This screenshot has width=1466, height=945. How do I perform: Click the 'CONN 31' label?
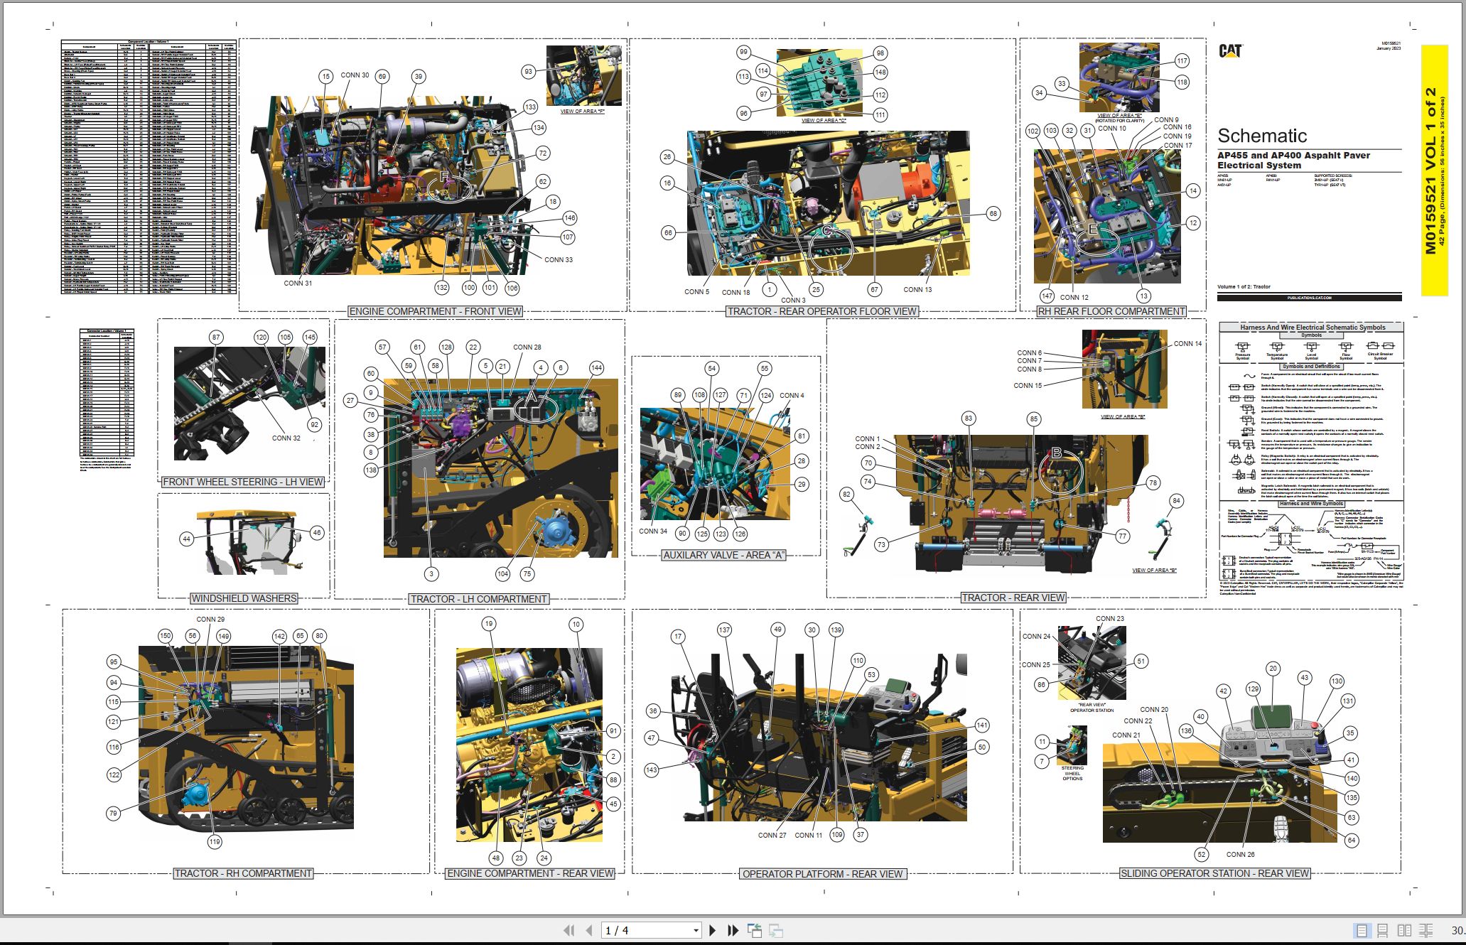(x=298, y=283)
